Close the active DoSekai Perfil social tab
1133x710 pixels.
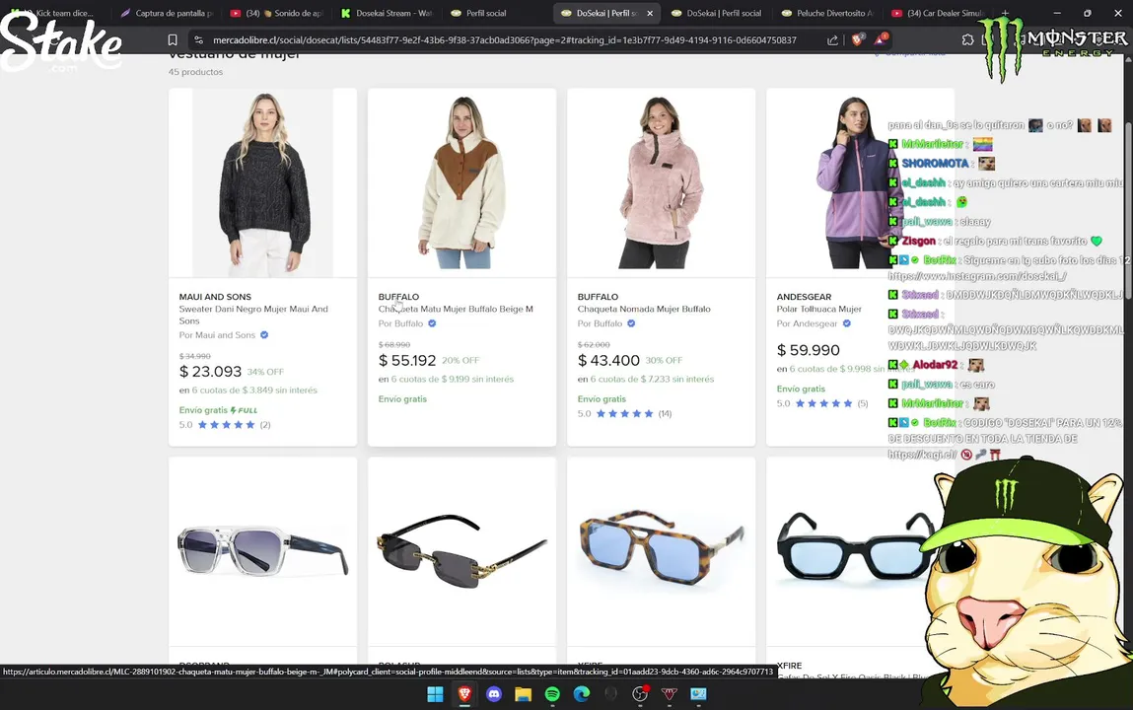pos(650,13)
